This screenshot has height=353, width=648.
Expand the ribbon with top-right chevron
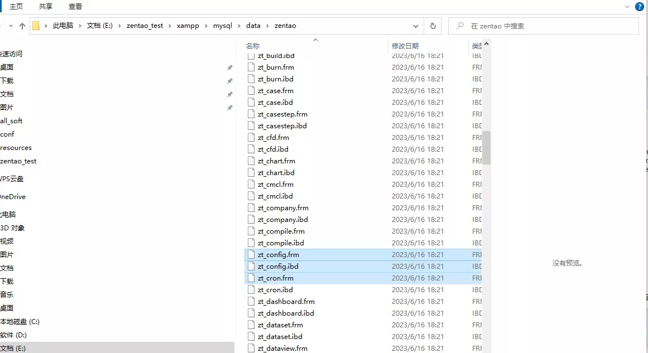tap(627, 7)
